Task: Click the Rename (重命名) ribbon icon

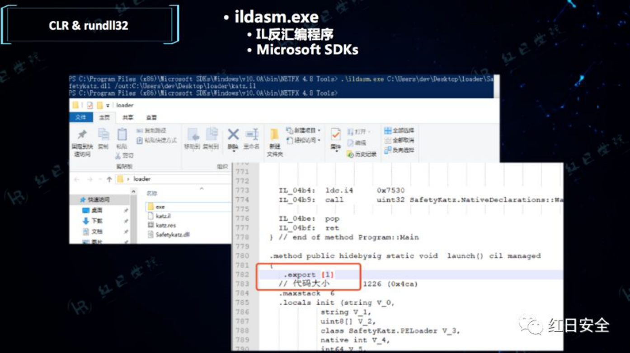Action: coord(252,134)
